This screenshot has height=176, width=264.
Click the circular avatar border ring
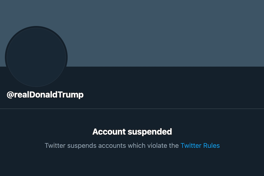[36, 27]
